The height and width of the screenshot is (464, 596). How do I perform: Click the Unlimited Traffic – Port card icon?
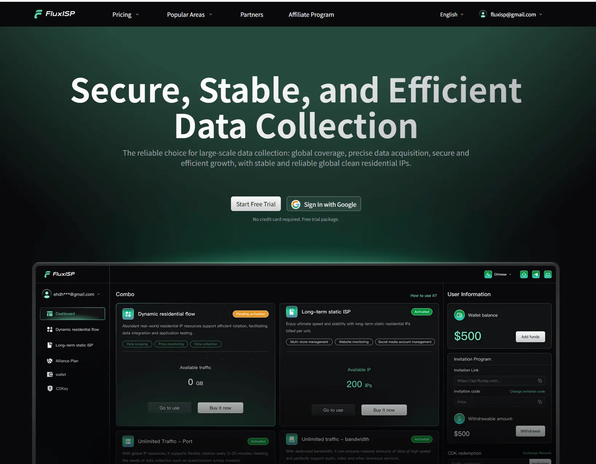128,441
